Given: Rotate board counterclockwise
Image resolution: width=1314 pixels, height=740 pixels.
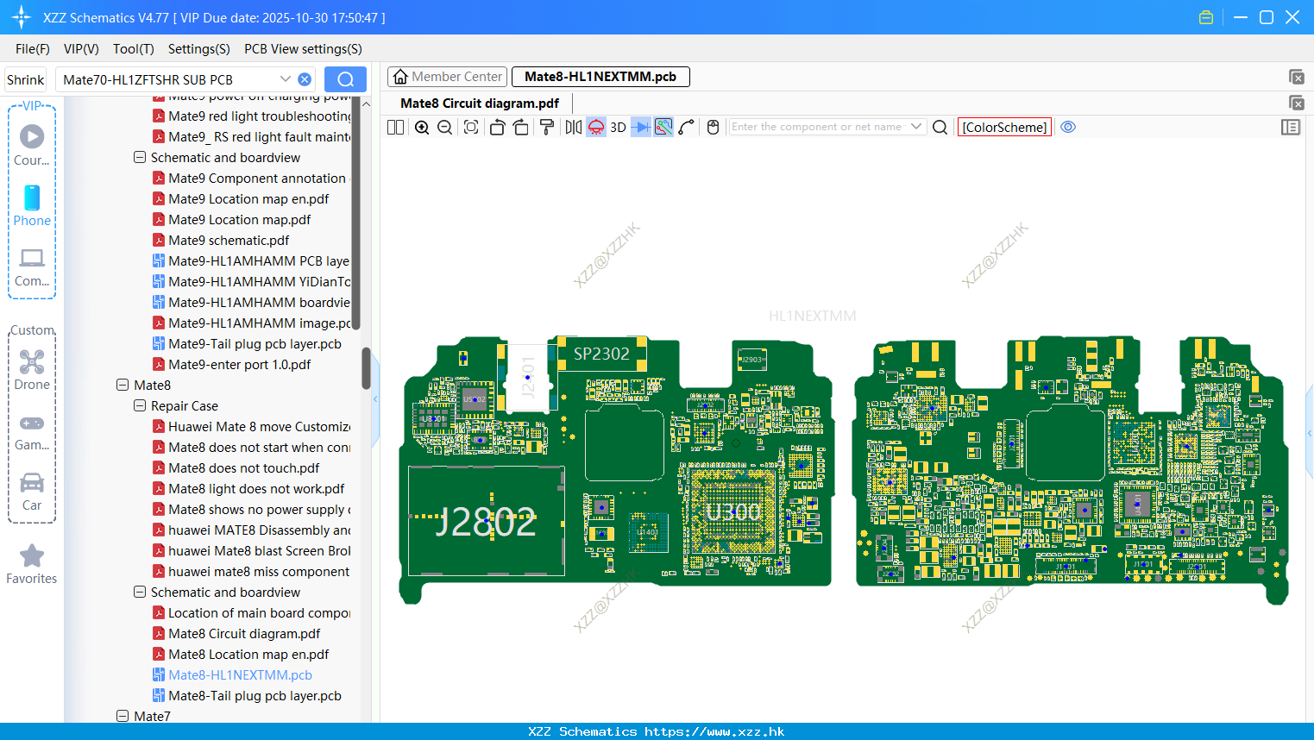Looking at the screenshot, I should pos(497,127).
